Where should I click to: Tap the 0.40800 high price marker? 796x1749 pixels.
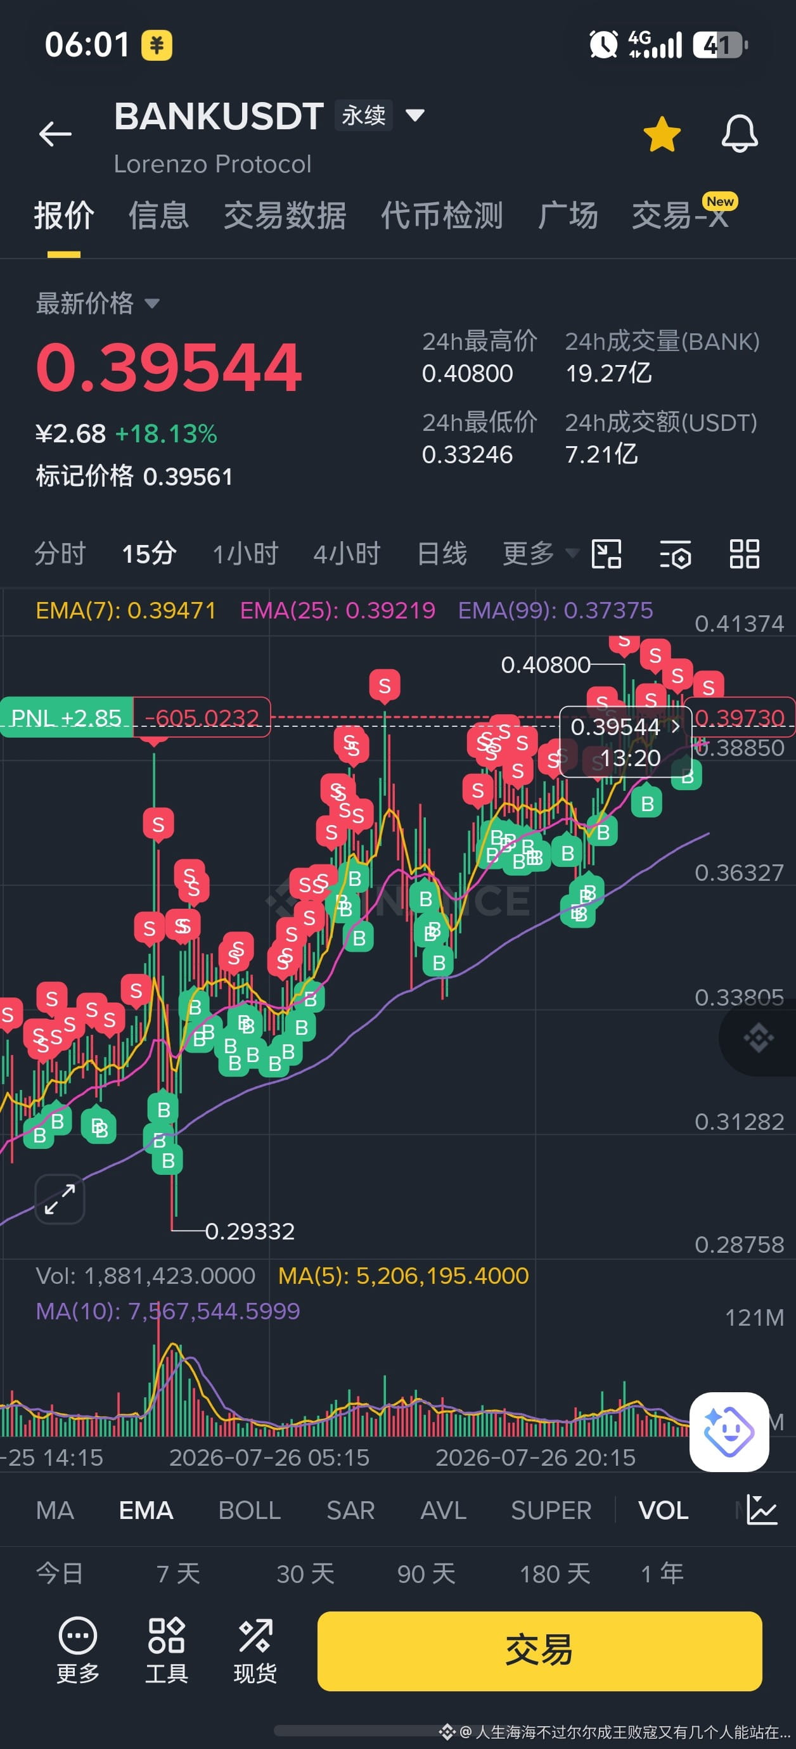(x=546, y=665)
